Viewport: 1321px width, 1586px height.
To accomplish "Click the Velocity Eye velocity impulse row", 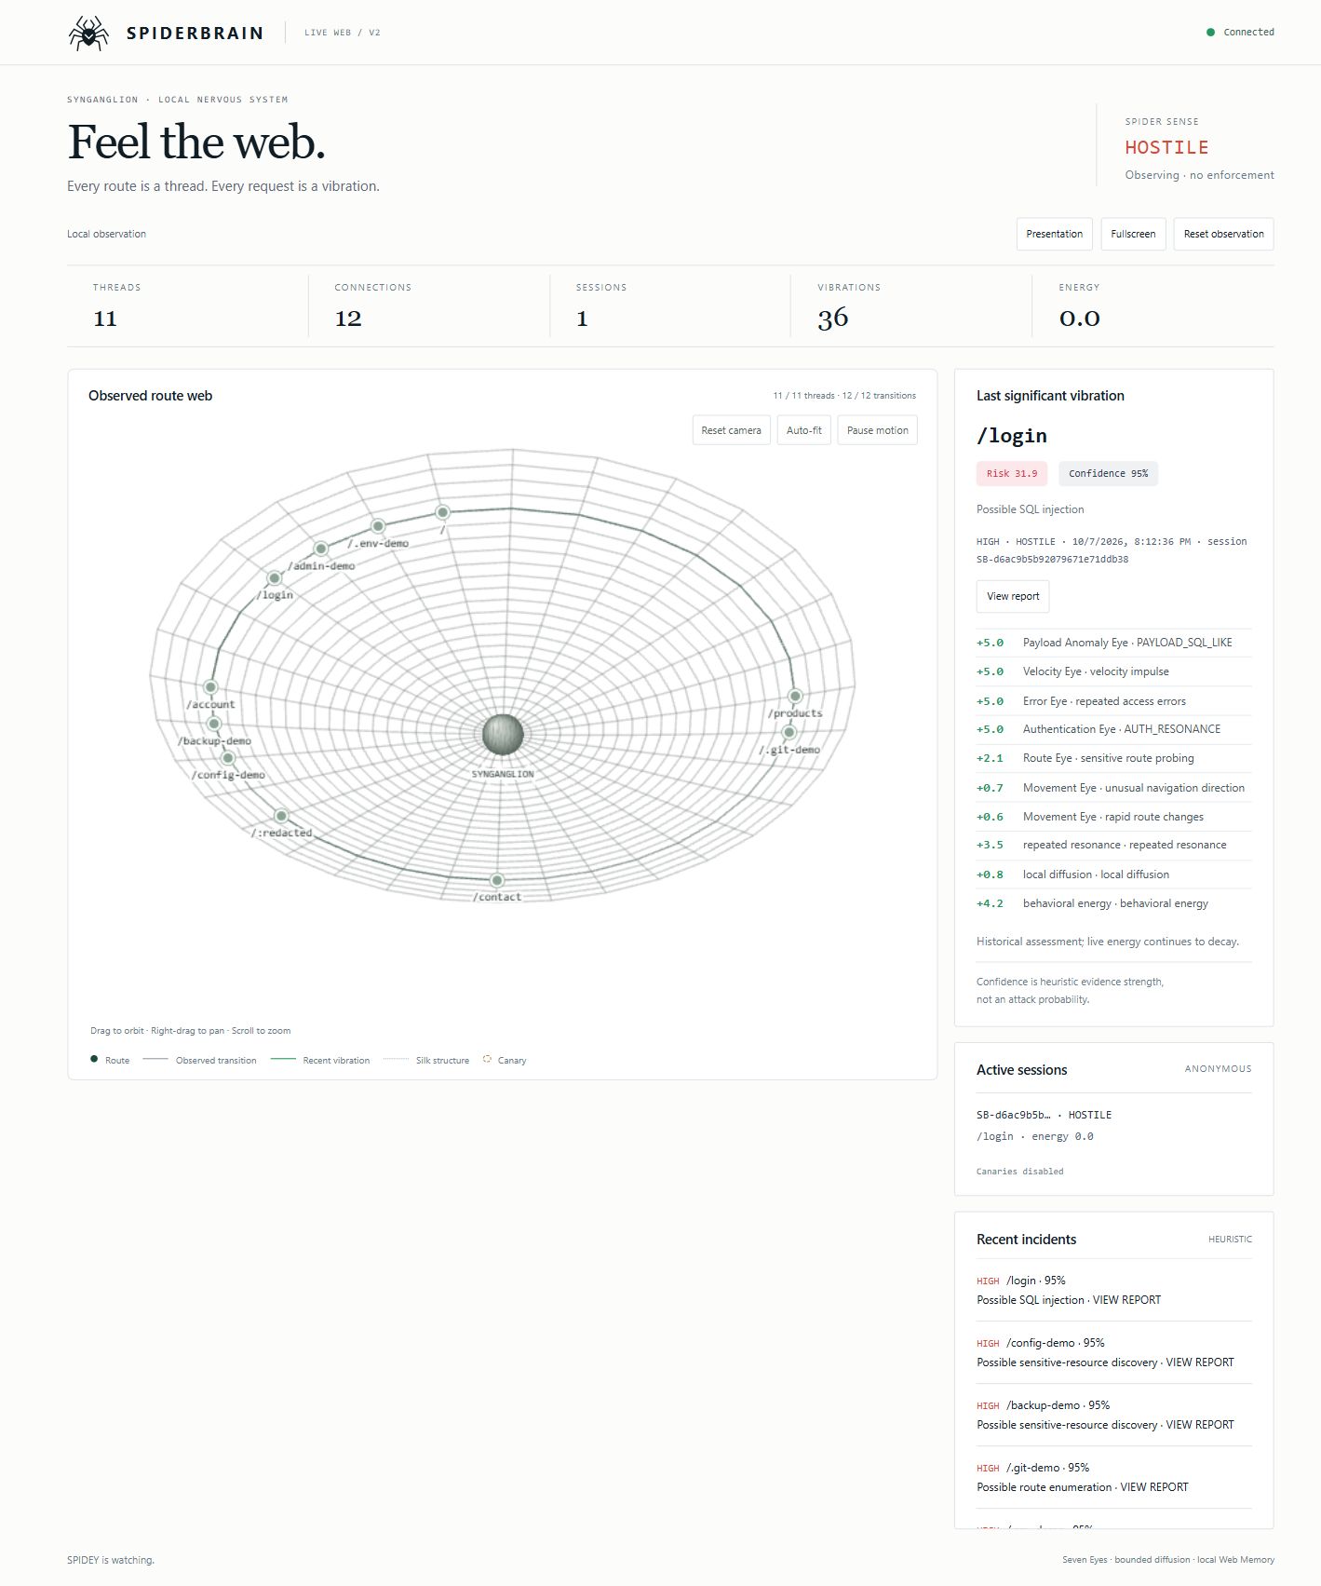I will tap(1113, 671).
